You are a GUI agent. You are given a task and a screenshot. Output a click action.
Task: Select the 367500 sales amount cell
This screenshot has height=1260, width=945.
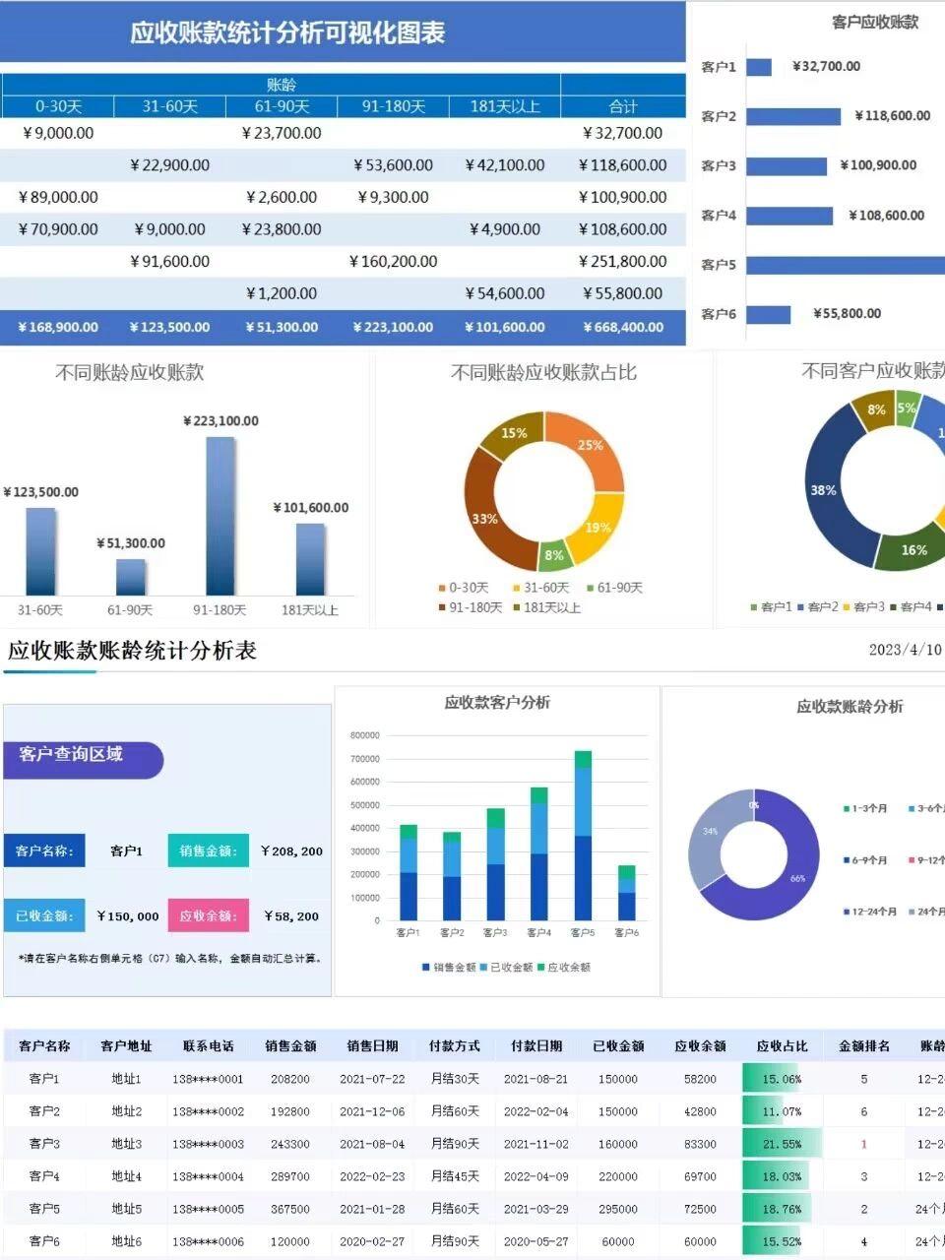coord(289,1209)
